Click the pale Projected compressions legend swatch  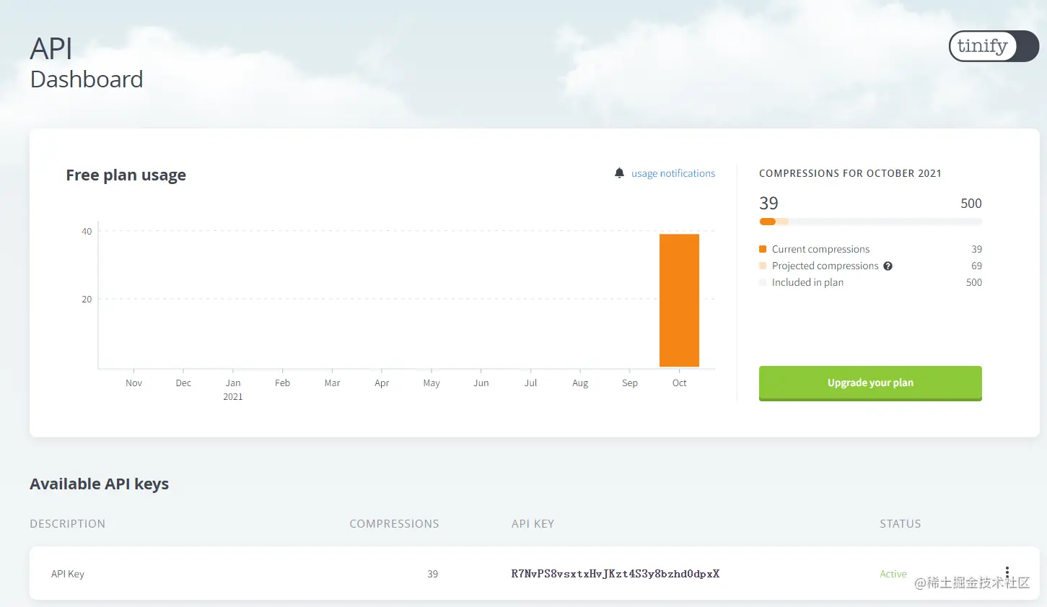pos(763,266)
